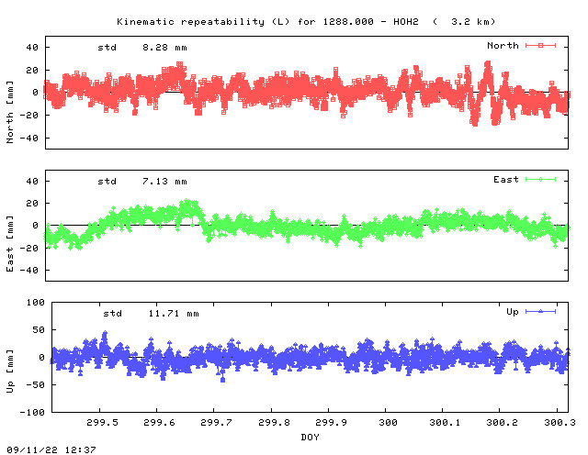Click the 'std 11.71 mm' value in Up plot
Screen dimensions: 588x455
pyautogui.click(x=151, y=314)
